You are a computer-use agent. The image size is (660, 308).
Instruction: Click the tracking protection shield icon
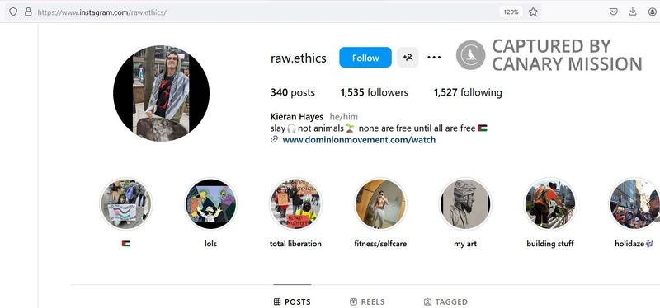click(x=13, y=12)
